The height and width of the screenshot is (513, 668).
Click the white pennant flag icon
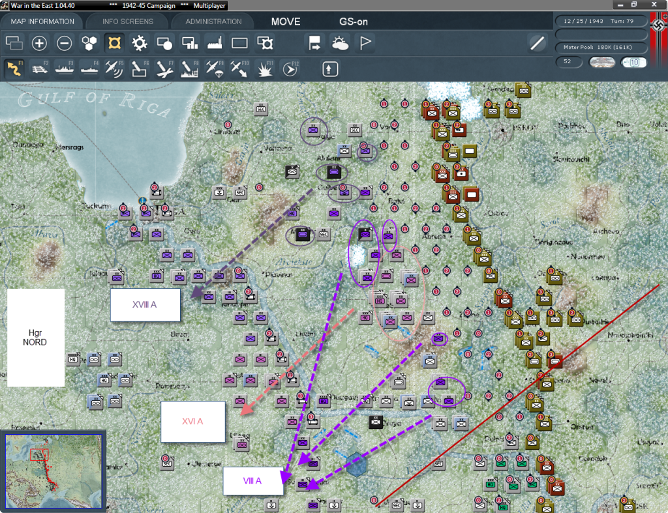coord(365,43)
